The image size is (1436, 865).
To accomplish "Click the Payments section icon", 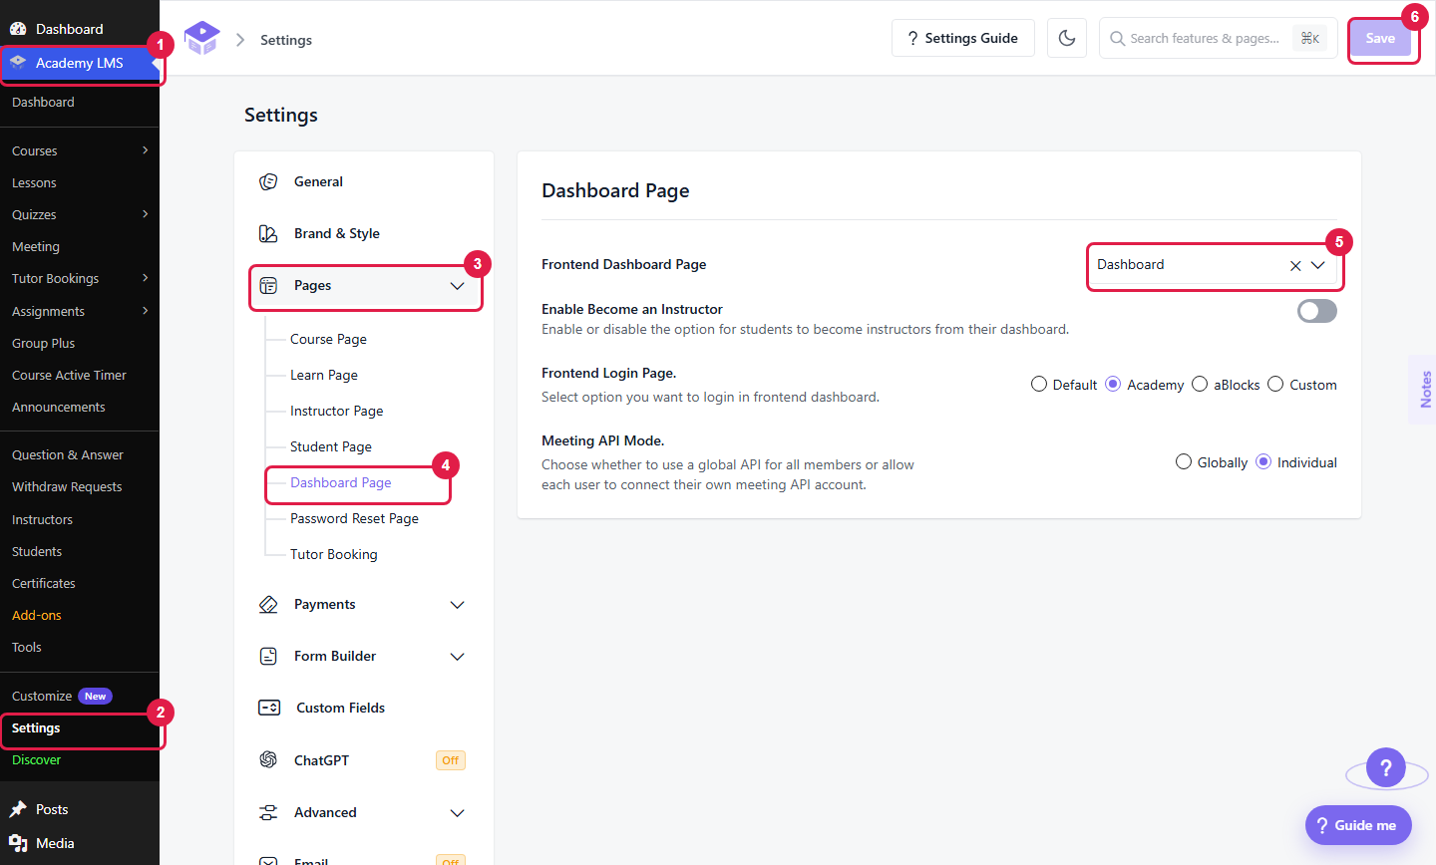I will tap(268, 605).
